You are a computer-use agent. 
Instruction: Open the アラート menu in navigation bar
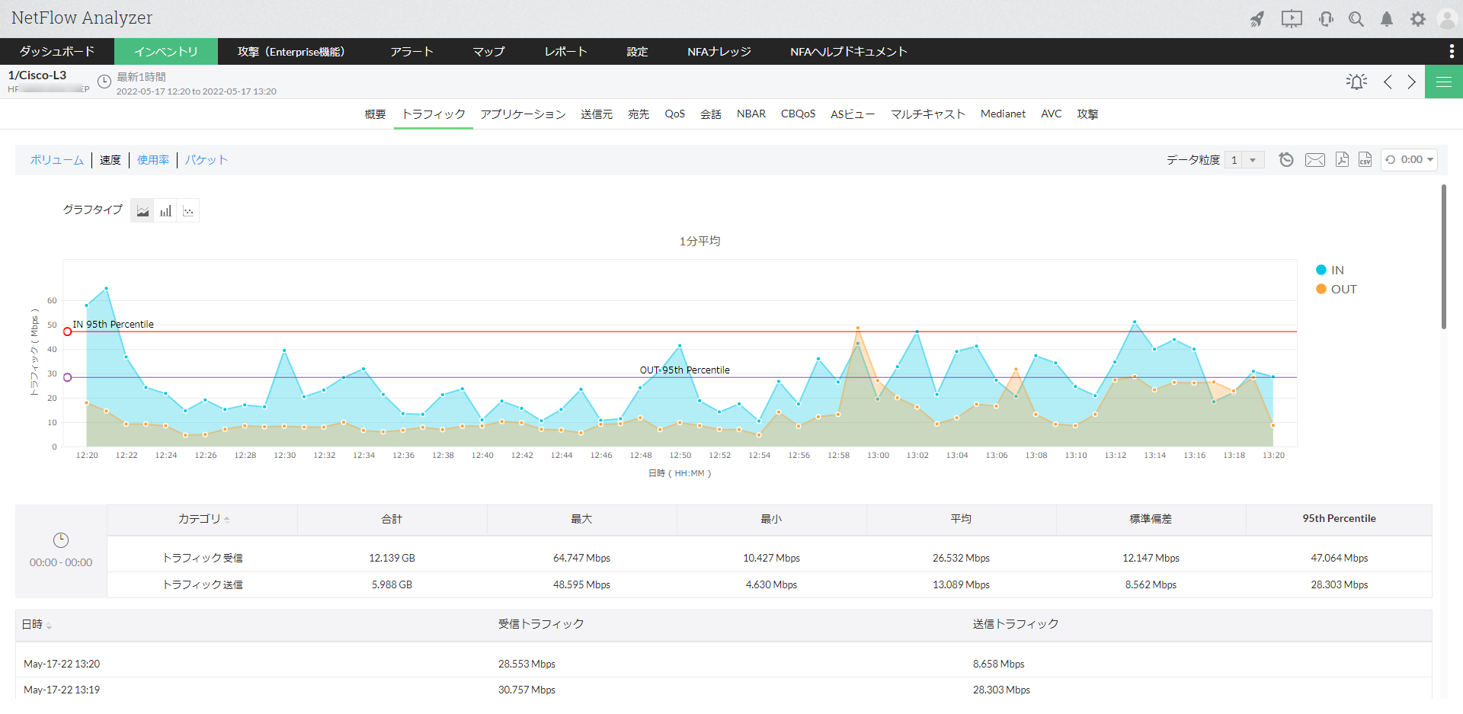pos(411,51)
